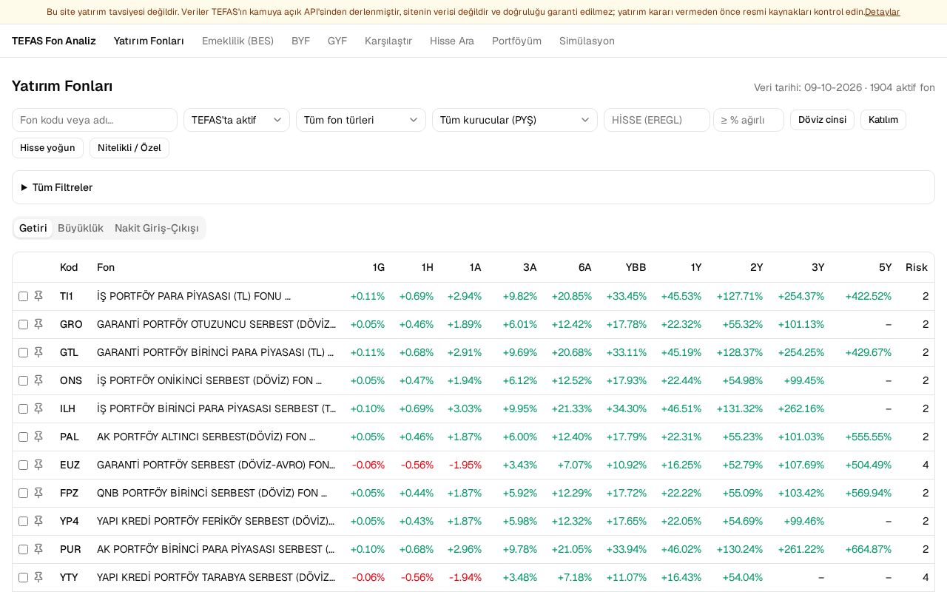Pin the YP4 fund row
Screen dimensions: 947x592
38,521
